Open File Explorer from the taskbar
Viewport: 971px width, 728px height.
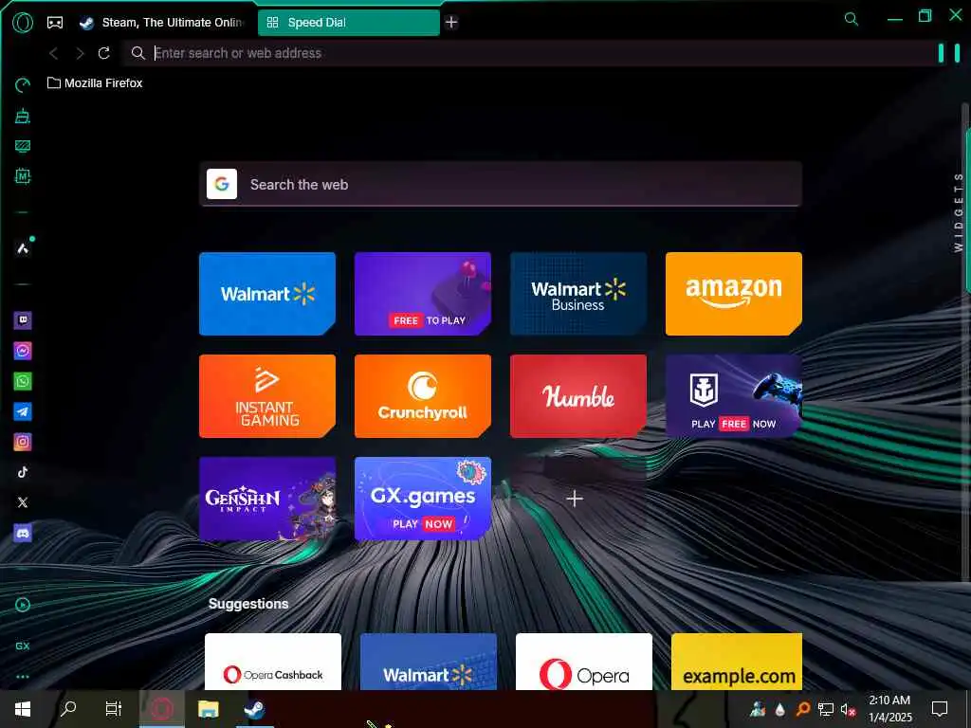(208, 709)
